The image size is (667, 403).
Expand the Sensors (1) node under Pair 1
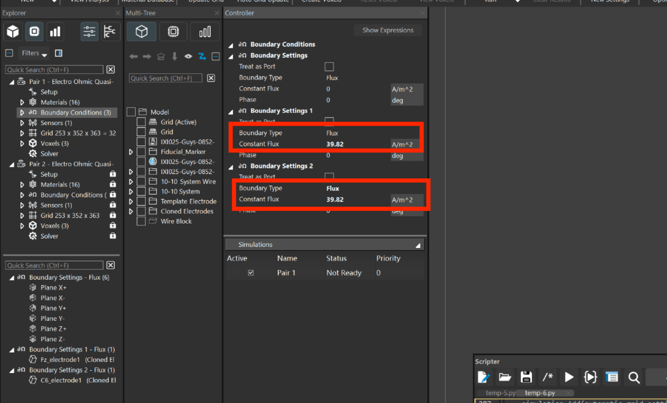22,123
